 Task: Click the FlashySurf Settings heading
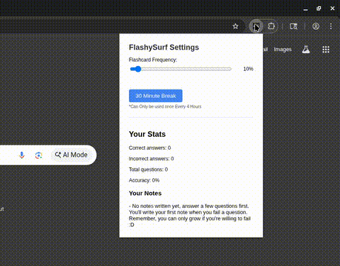(x=164, y=48)
